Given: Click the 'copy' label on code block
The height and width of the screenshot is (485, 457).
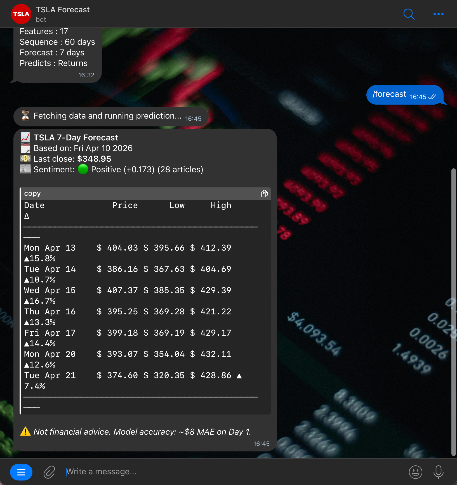Looking at the screenshot, I should click(x=32, y=194).
